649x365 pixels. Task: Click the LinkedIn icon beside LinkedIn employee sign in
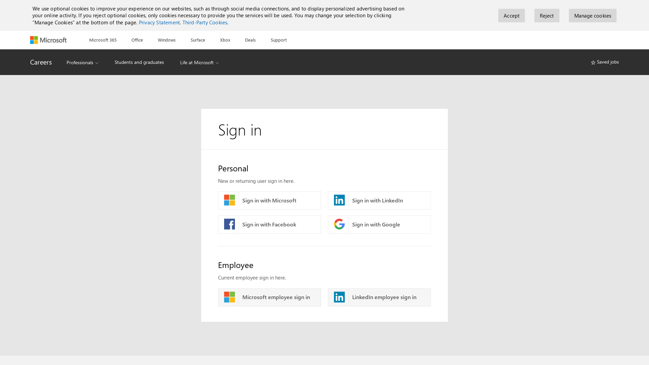click(x=339, y=297)
